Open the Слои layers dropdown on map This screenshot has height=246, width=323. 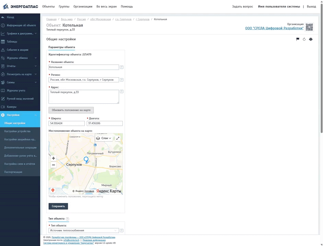coord(104,138)
